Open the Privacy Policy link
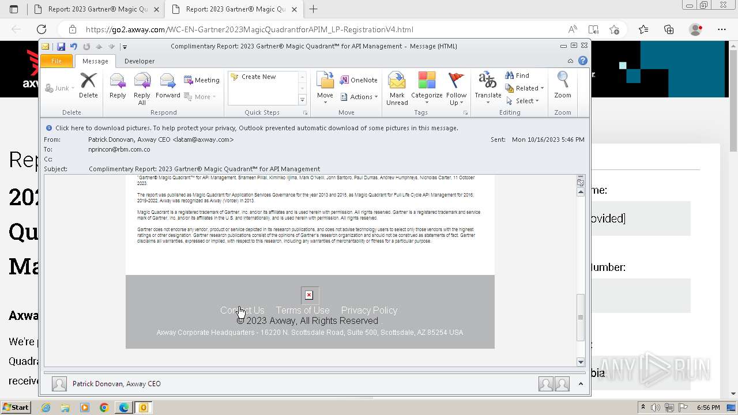 [x=370, y=310]
